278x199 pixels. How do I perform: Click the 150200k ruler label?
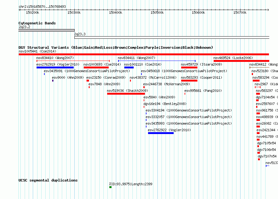[x=32, y=12]
